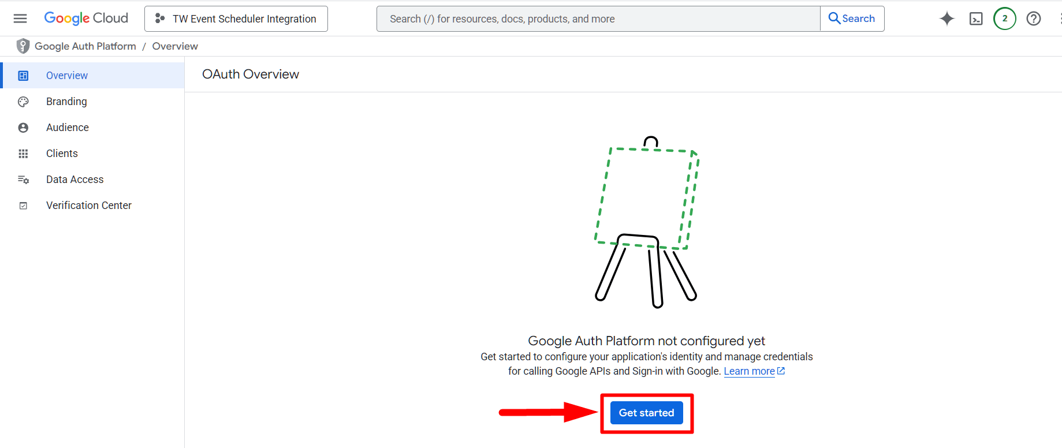Open the hamburger navigation menu
The width and height of the screenshot is (1062, 448).
point(20,18)
